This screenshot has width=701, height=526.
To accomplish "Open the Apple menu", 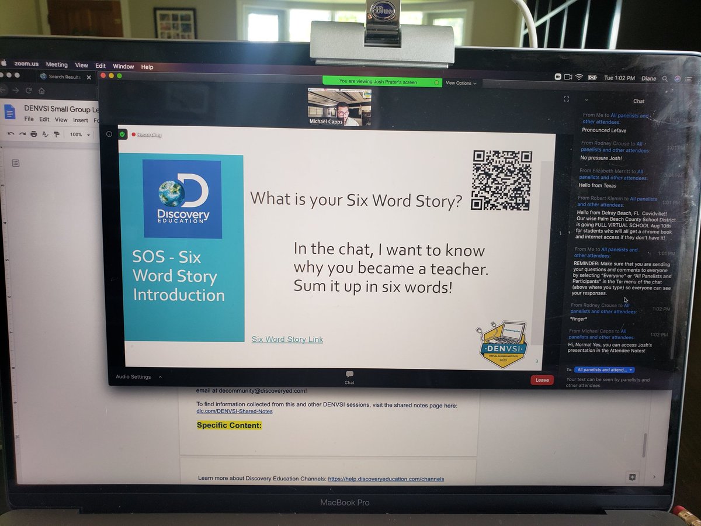I will pyautogui.click(x=3, y=63).
